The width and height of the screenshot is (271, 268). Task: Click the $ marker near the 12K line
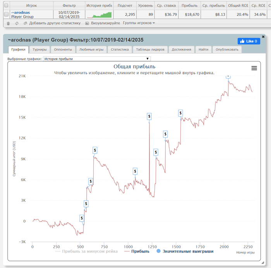click(165, 134)
